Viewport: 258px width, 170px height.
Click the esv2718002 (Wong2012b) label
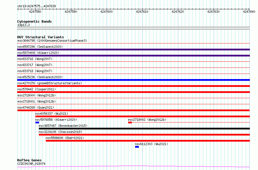tap(147, 120)
